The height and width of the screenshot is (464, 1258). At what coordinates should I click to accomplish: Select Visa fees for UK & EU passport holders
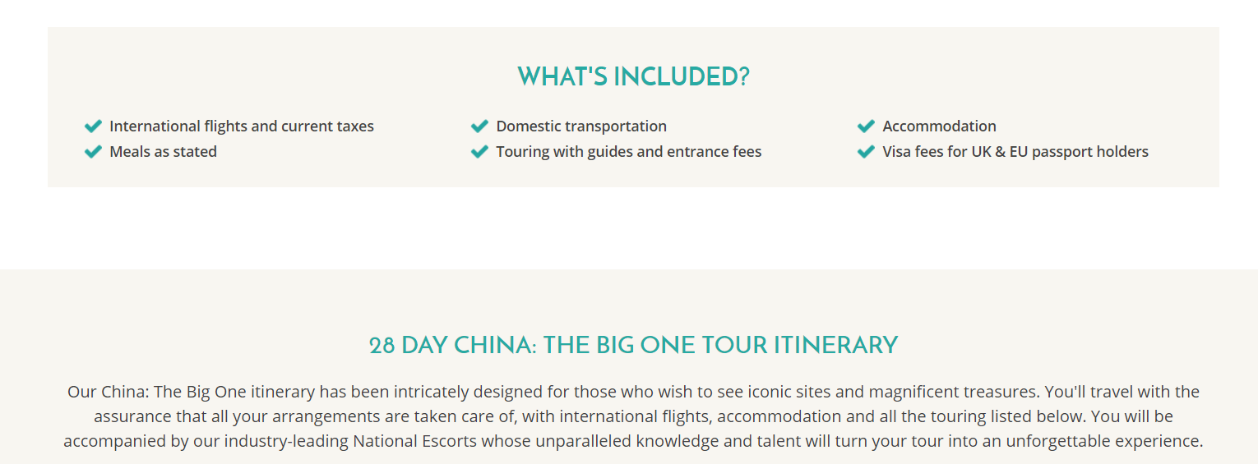coord(1015,152)
